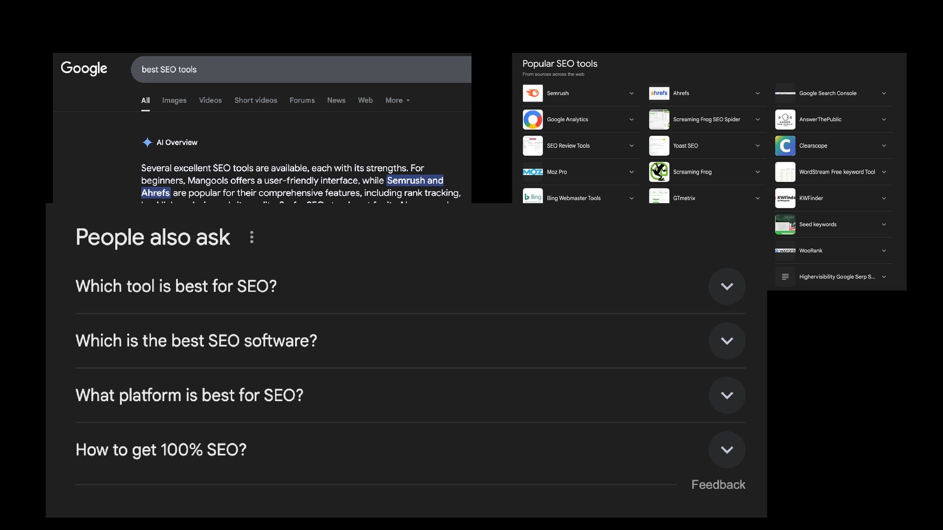The height and width of the screenshot is (530, 943).
Task: Click the SEO Review Tools thumbnail
Action: [532, 146]
